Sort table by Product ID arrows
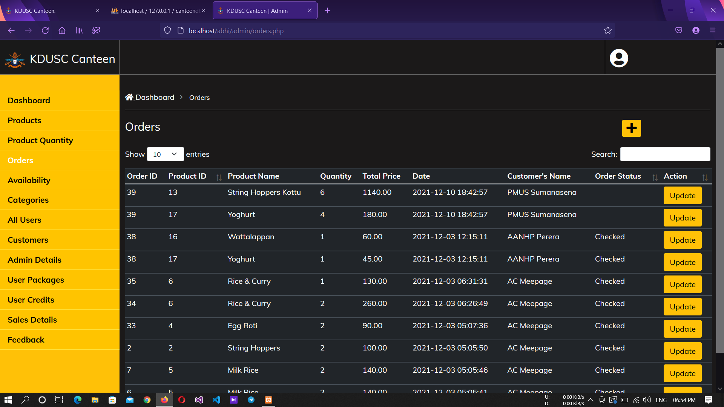This screenshot has height=407, width=724. tap(219, 177)
